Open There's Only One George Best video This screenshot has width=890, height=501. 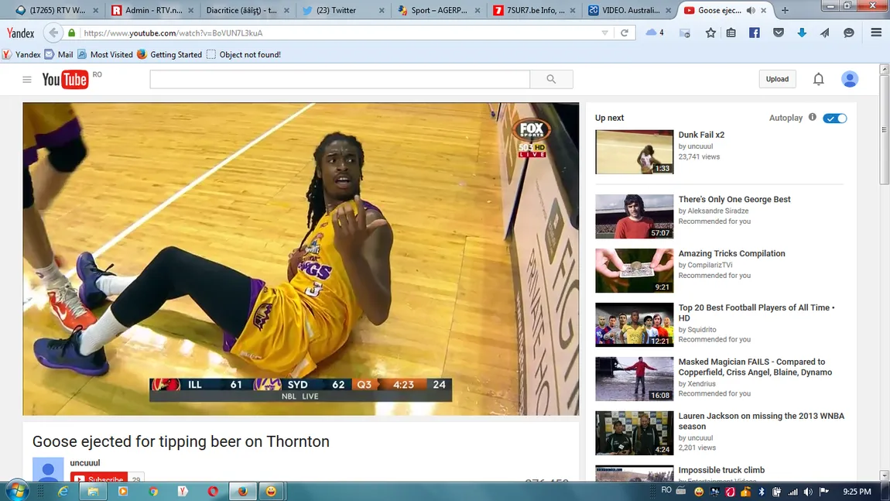[x=734, y=199]
